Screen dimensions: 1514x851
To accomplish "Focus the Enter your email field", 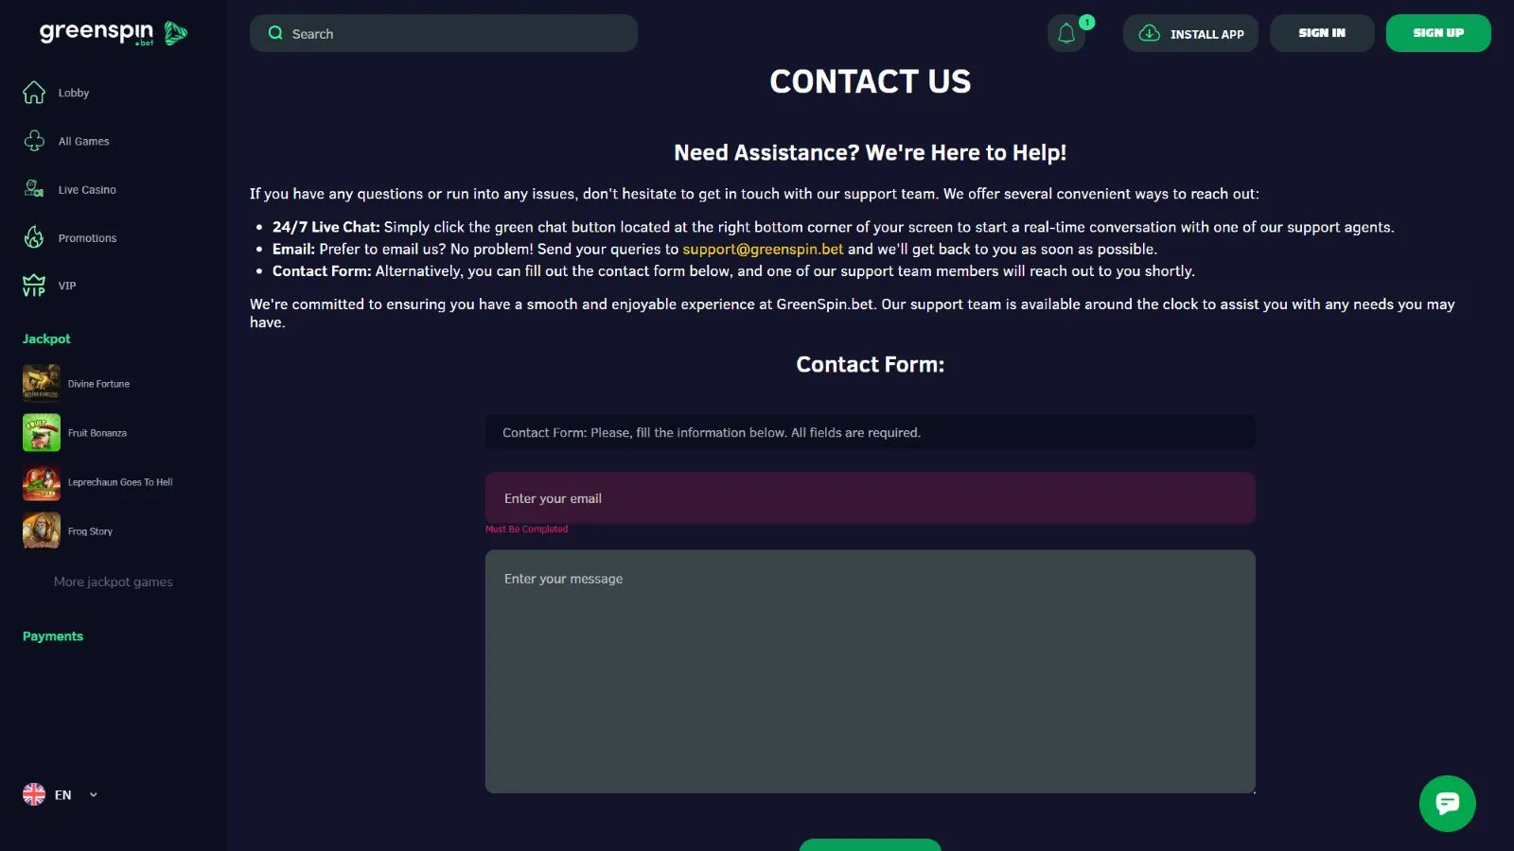I will 870,498.
